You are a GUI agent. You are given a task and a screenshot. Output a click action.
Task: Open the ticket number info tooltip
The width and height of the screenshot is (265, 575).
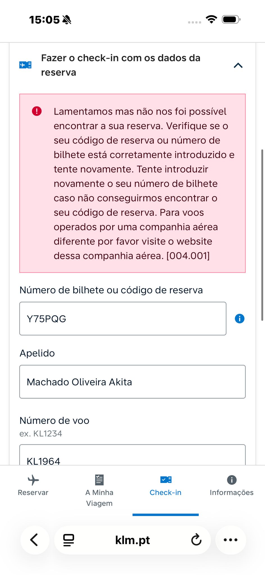(x=239, y=319)
